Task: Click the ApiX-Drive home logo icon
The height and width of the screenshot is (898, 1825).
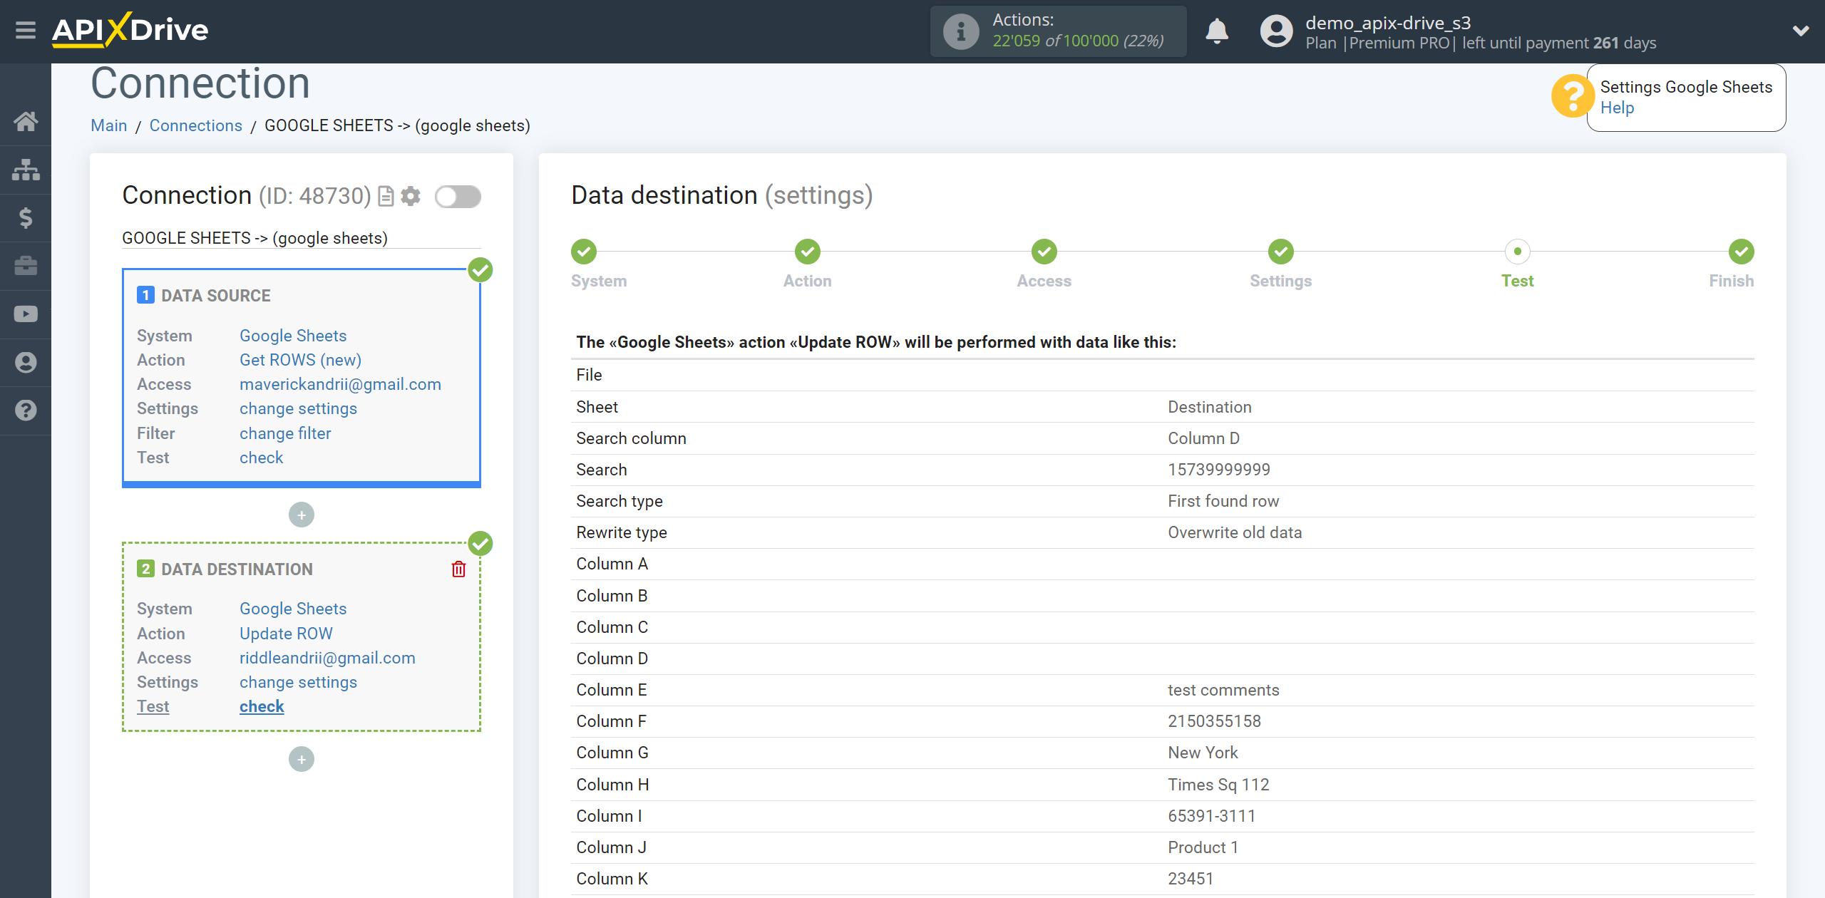Action: coord(130,29)
